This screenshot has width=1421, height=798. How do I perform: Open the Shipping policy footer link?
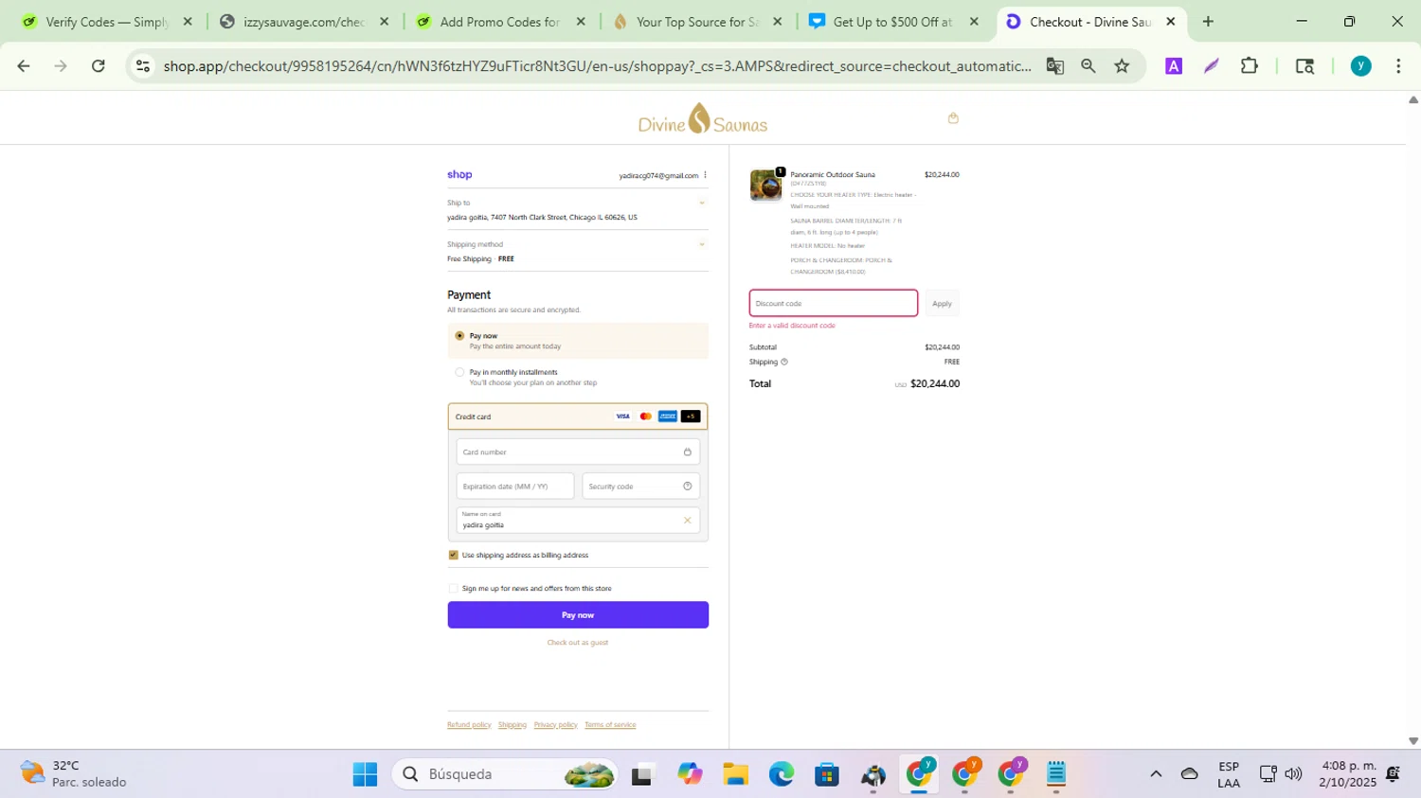tap(513, 725)
